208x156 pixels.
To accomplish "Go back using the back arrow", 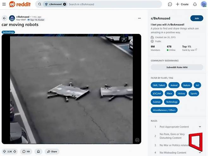I will coord(4,18).
